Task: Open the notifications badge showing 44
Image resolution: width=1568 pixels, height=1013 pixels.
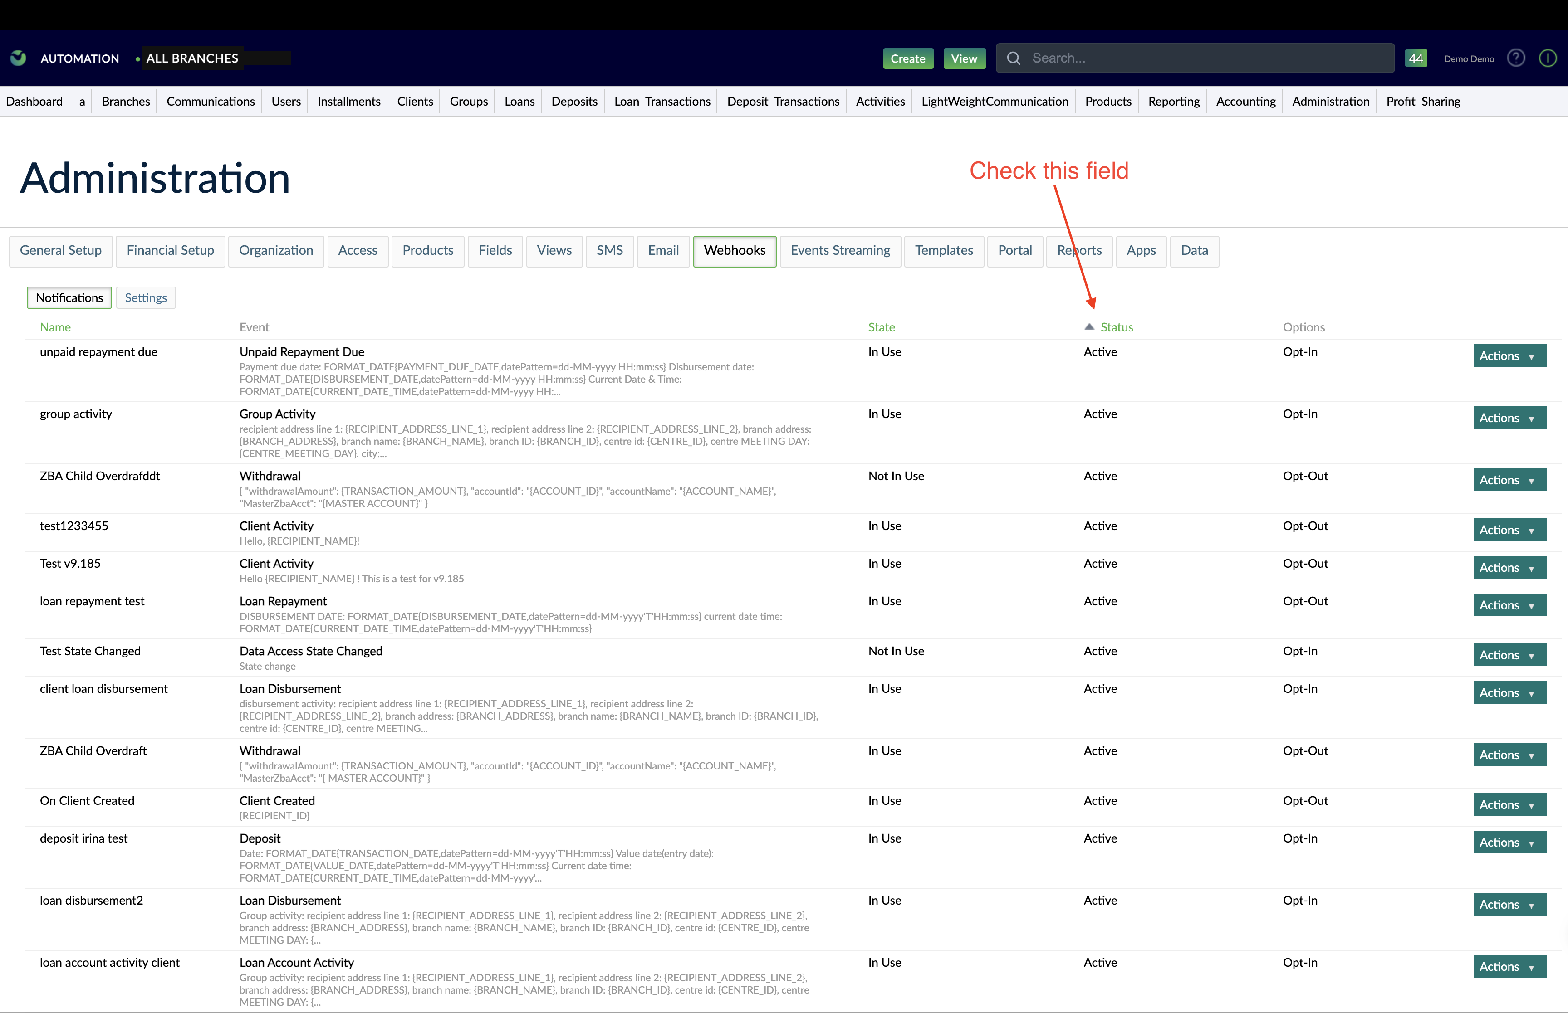Action: (x=1416, y=58)
